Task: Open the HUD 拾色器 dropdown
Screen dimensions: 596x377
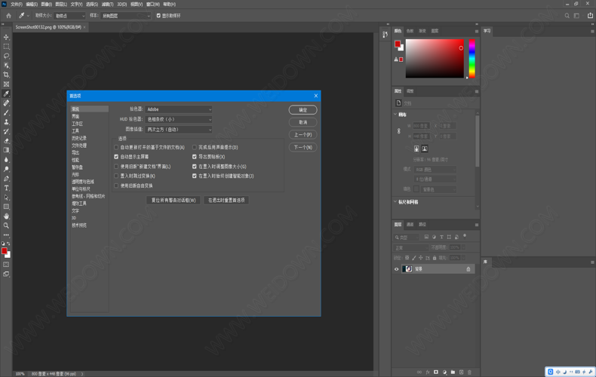Action: click(x=179, y=119)
